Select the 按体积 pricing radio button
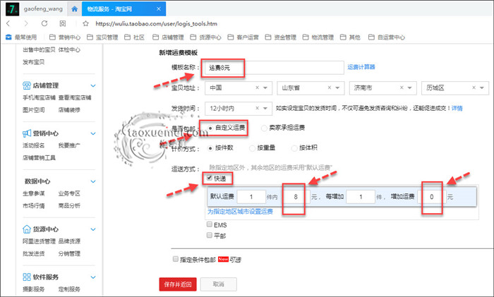494x297 pixels. coord(294,147)
